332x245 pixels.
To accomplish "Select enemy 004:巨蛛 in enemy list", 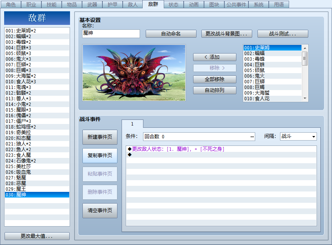I will click(x=273, y=64).
